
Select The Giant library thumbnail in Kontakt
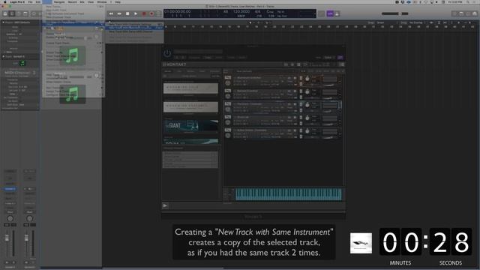[190, 126]
